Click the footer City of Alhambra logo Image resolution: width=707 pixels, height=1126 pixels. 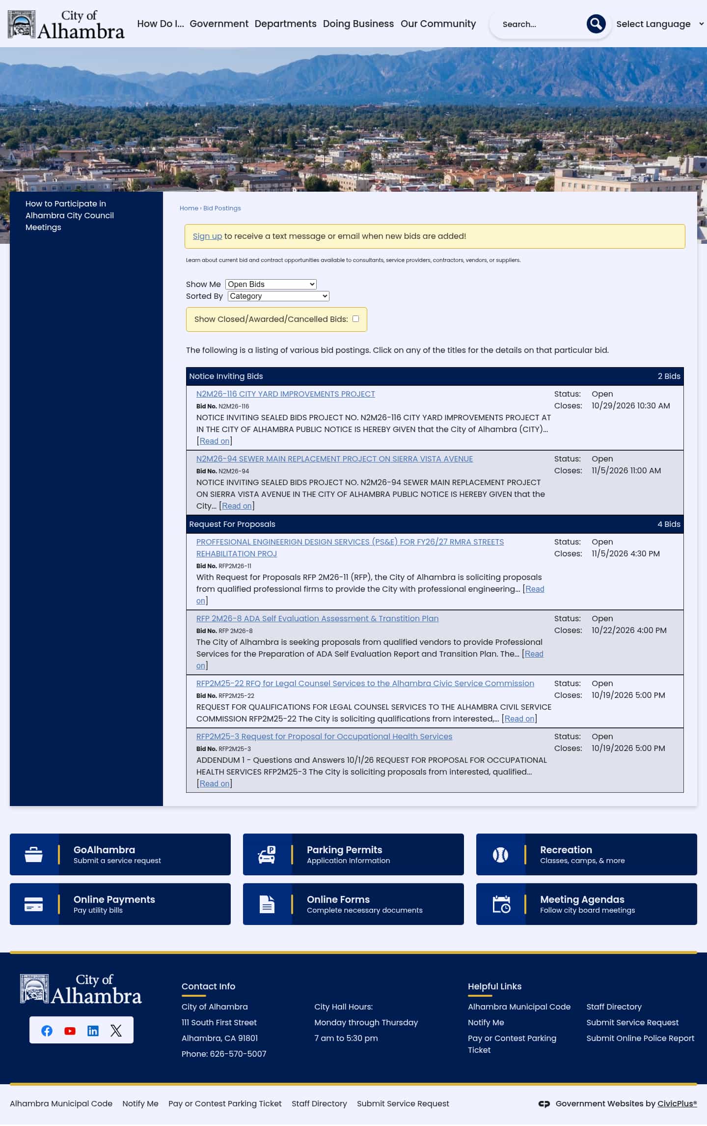click(81, 988)
